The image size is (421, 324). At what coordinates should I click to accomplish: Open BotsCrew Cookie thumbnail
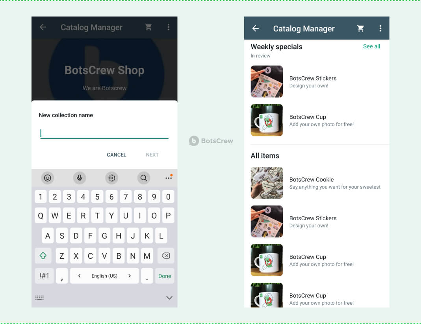(x=267, y=183)
